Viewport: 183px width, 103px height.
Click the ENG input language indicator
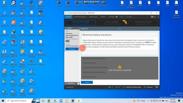pos(166,101)
